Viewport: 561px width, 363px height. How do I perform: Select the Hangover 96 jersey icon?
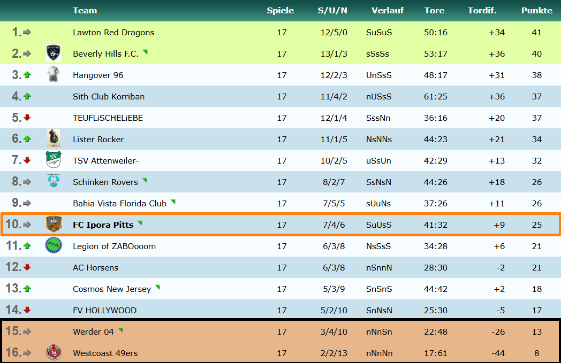tap(53, 75)
